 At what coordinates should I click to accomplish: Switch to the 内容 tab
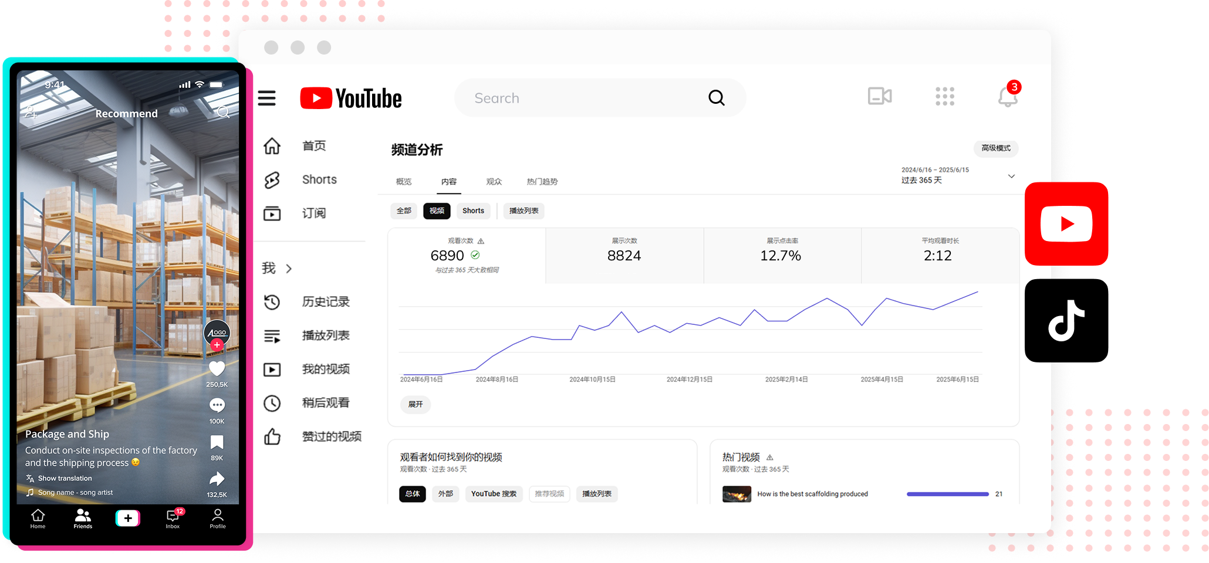click(x=449, y=182)
